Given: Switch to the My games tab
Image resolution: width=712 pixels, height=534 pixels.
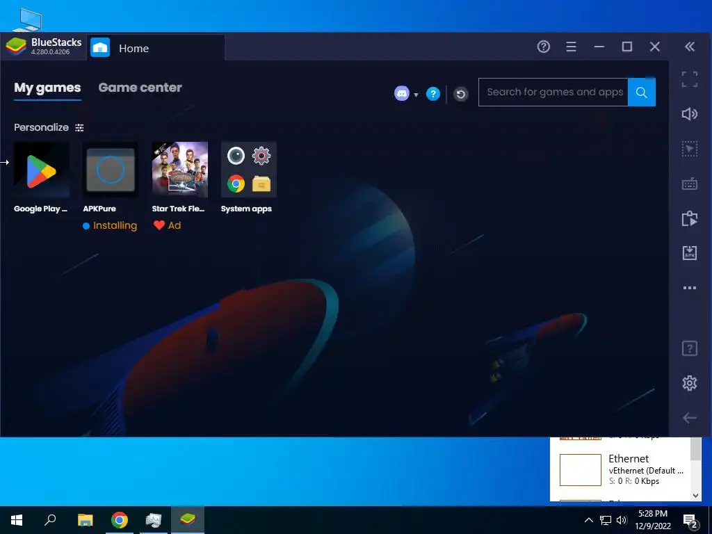Looking at the screenshot, I should click(x=47, y=88).
